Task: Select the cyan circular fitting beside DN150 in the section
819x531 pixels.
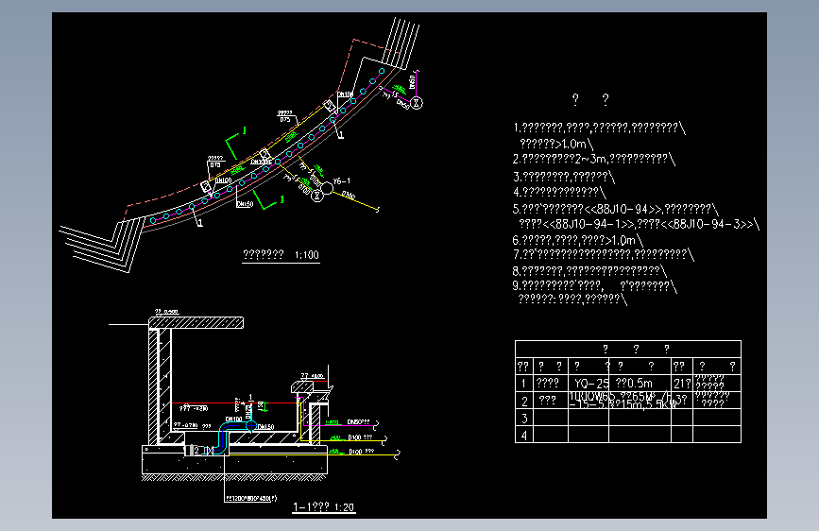Action: click(251, 426)
